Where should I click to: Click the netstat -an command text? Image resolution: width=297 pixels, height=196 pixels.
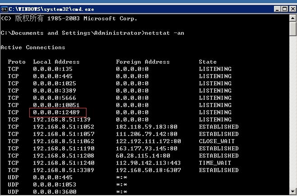point(164,33)
